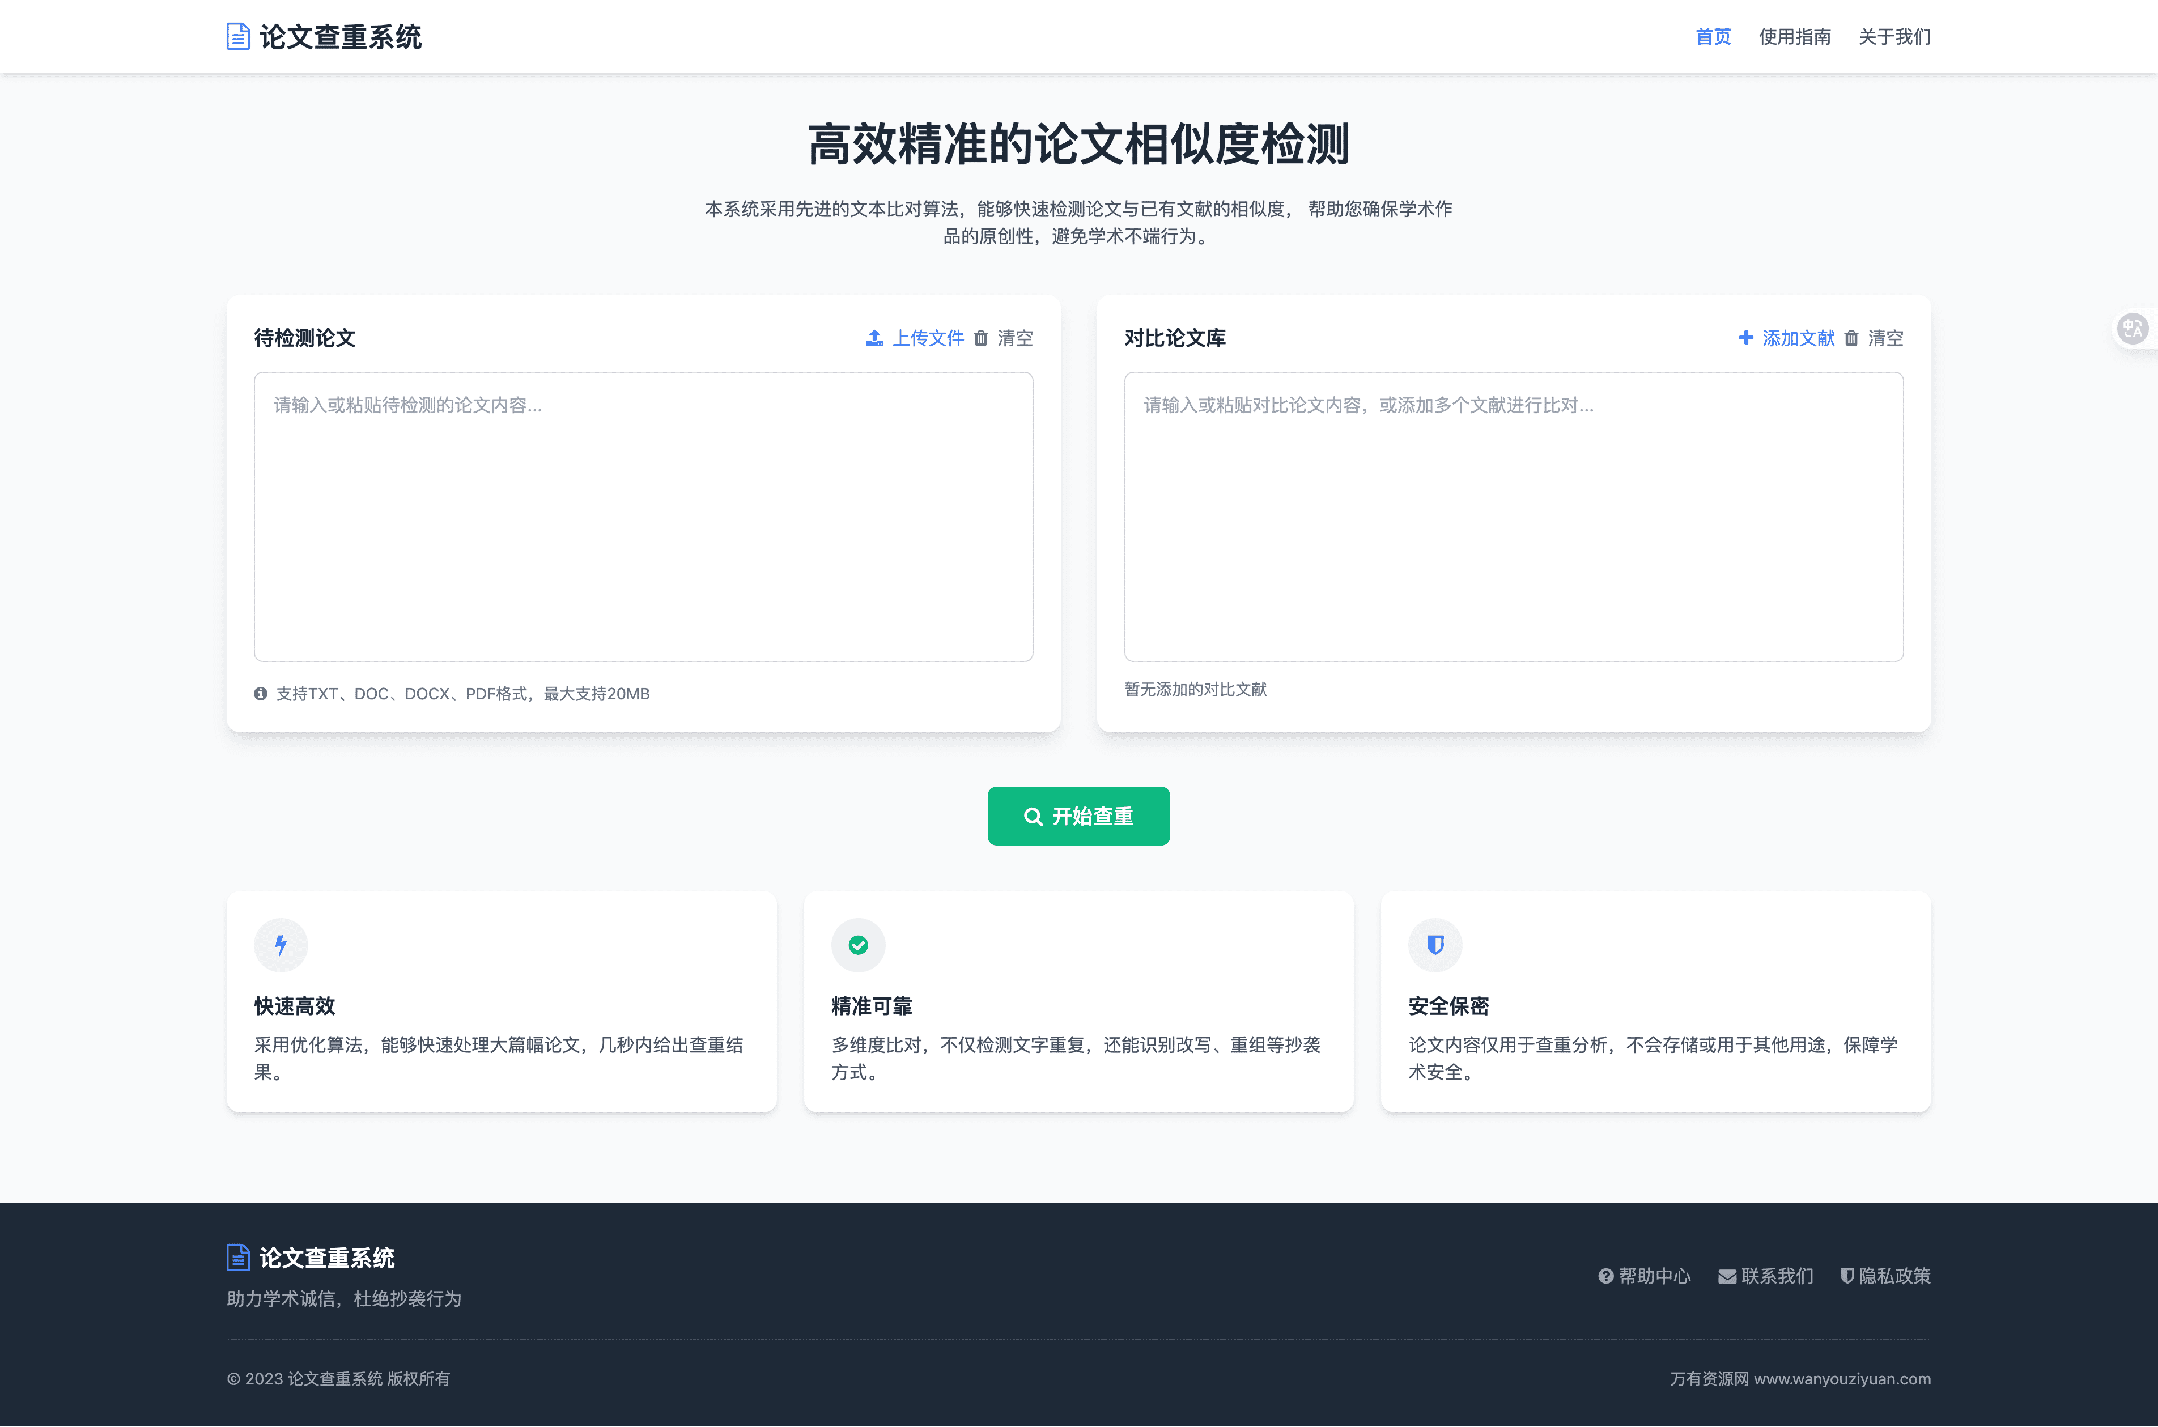Click the shield icon on 安全保密 card
Viewport: 2158px width, 1427px height.
(x=1435, y=945)
